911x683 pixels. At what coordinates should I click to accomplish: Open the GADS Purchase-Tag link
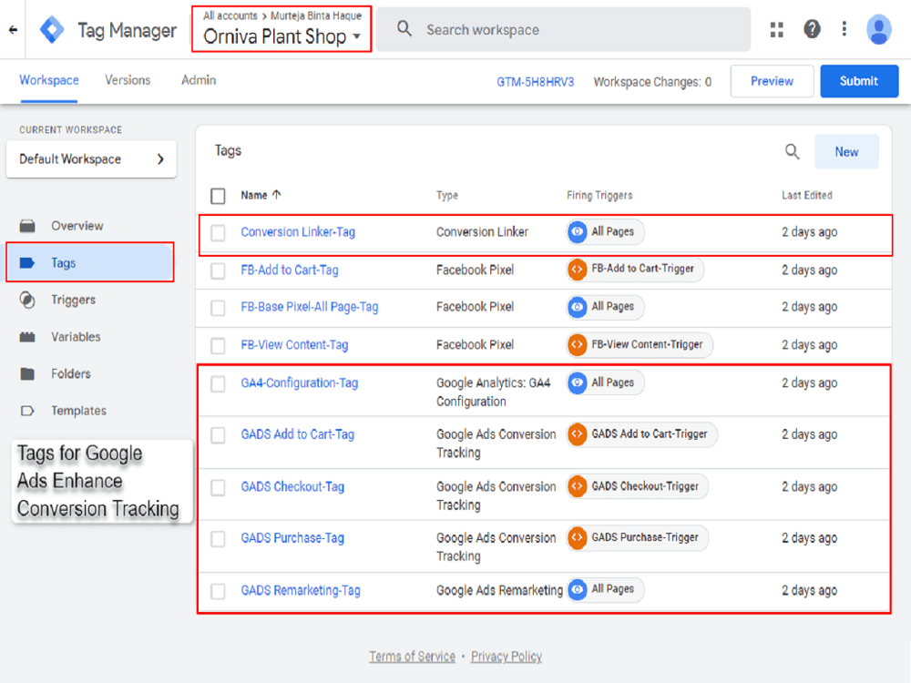[292, 538]
